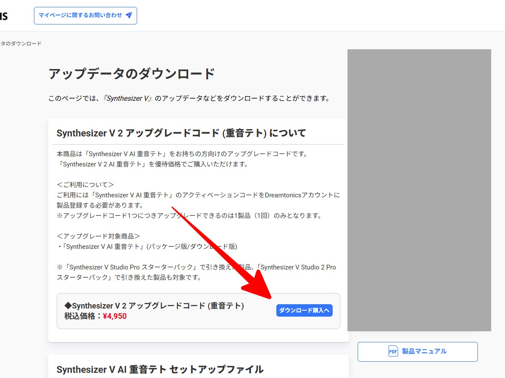Click the ※アップグレードコード1つにつき note line
Image resolution: width=505 pixels, height=378 pixels.
point(189,215)
